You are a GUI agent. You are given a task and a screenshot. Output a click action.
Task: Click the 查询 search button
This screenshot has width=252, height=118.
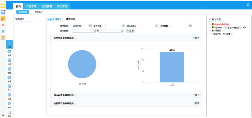tap(130, 31)
